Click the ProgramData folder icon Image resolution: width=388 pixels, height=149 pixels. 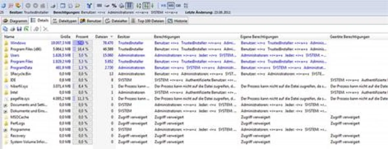pos(6,68)
